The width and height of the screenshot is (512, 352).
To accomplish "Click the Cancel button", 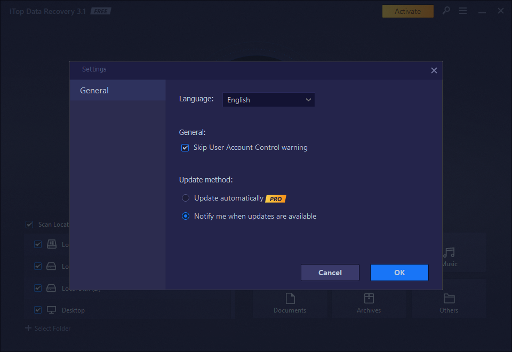I will (x=330, y=273).
